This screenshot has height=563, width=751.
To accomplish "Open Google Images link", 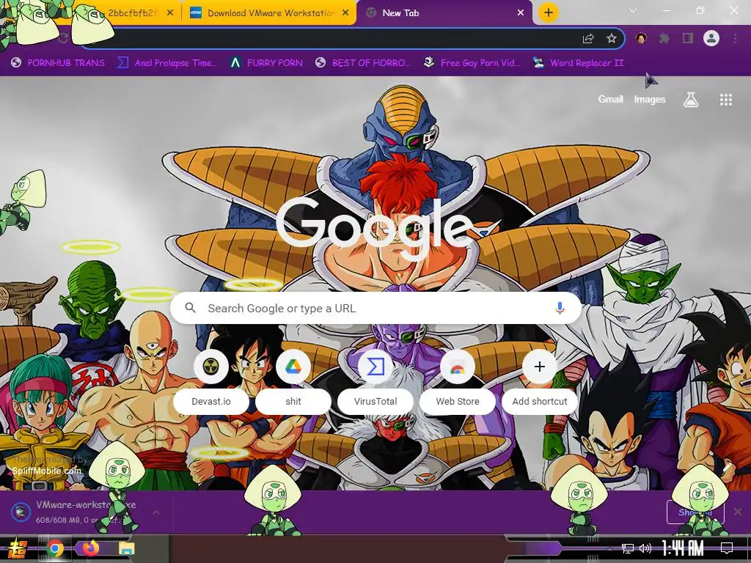I will coord(650,99).
